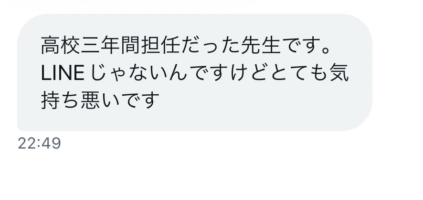Click the word LINE in the message
This screenshot has height=200, width=423.
point(63,73)
